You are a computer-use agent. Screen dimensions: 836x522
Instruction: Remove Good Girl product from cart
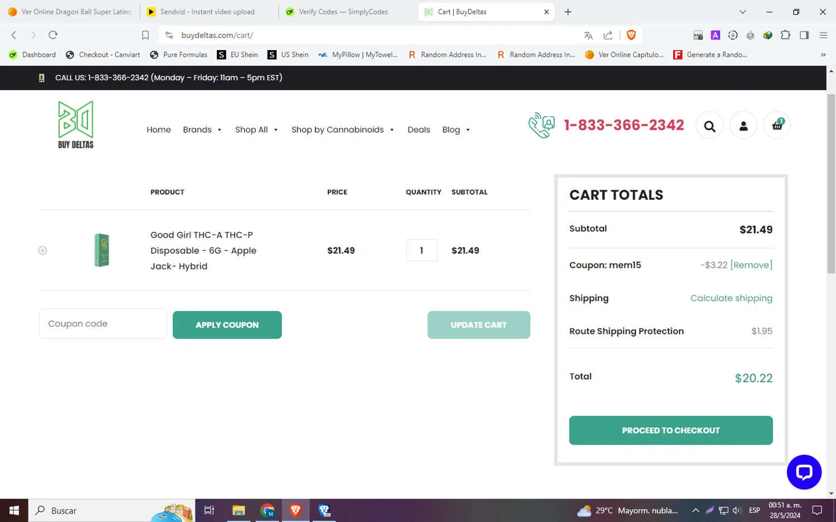click(42, 250)
